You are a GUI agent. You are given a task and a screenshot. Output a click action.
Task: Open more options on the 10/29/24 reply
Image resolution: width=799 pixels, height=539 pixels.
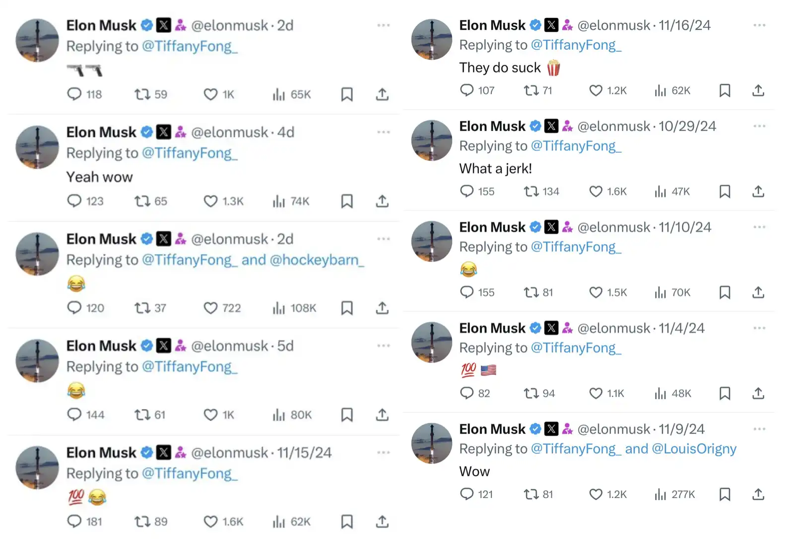tap(759, 126)
